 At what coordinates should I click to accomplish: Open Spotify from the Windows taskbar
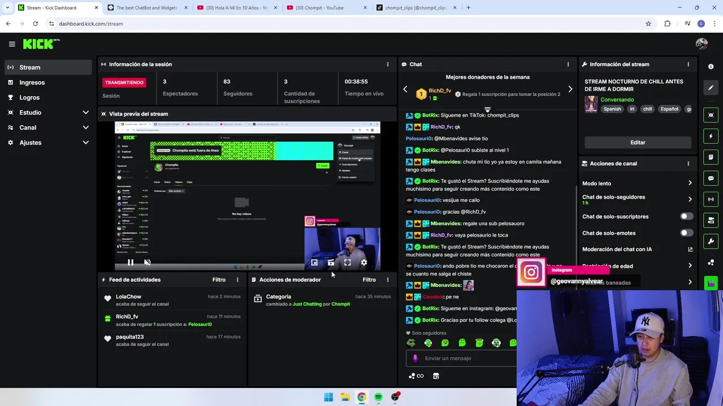tap(378, 397)
